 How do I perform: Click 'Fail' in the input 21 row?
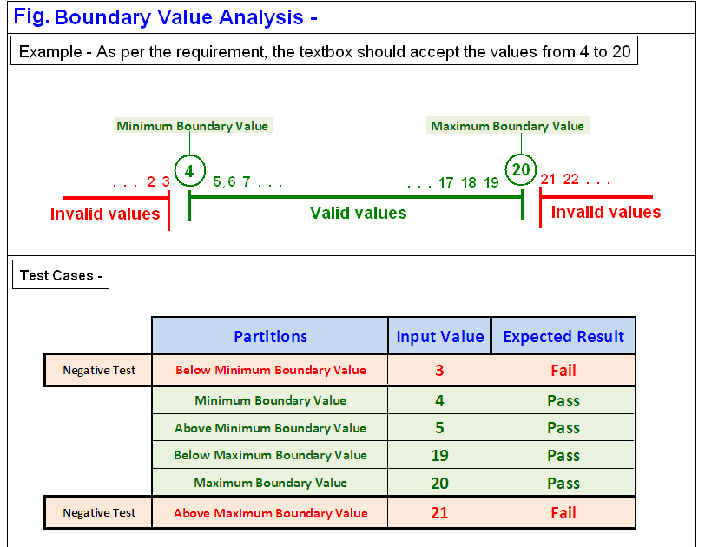[563, 512]
